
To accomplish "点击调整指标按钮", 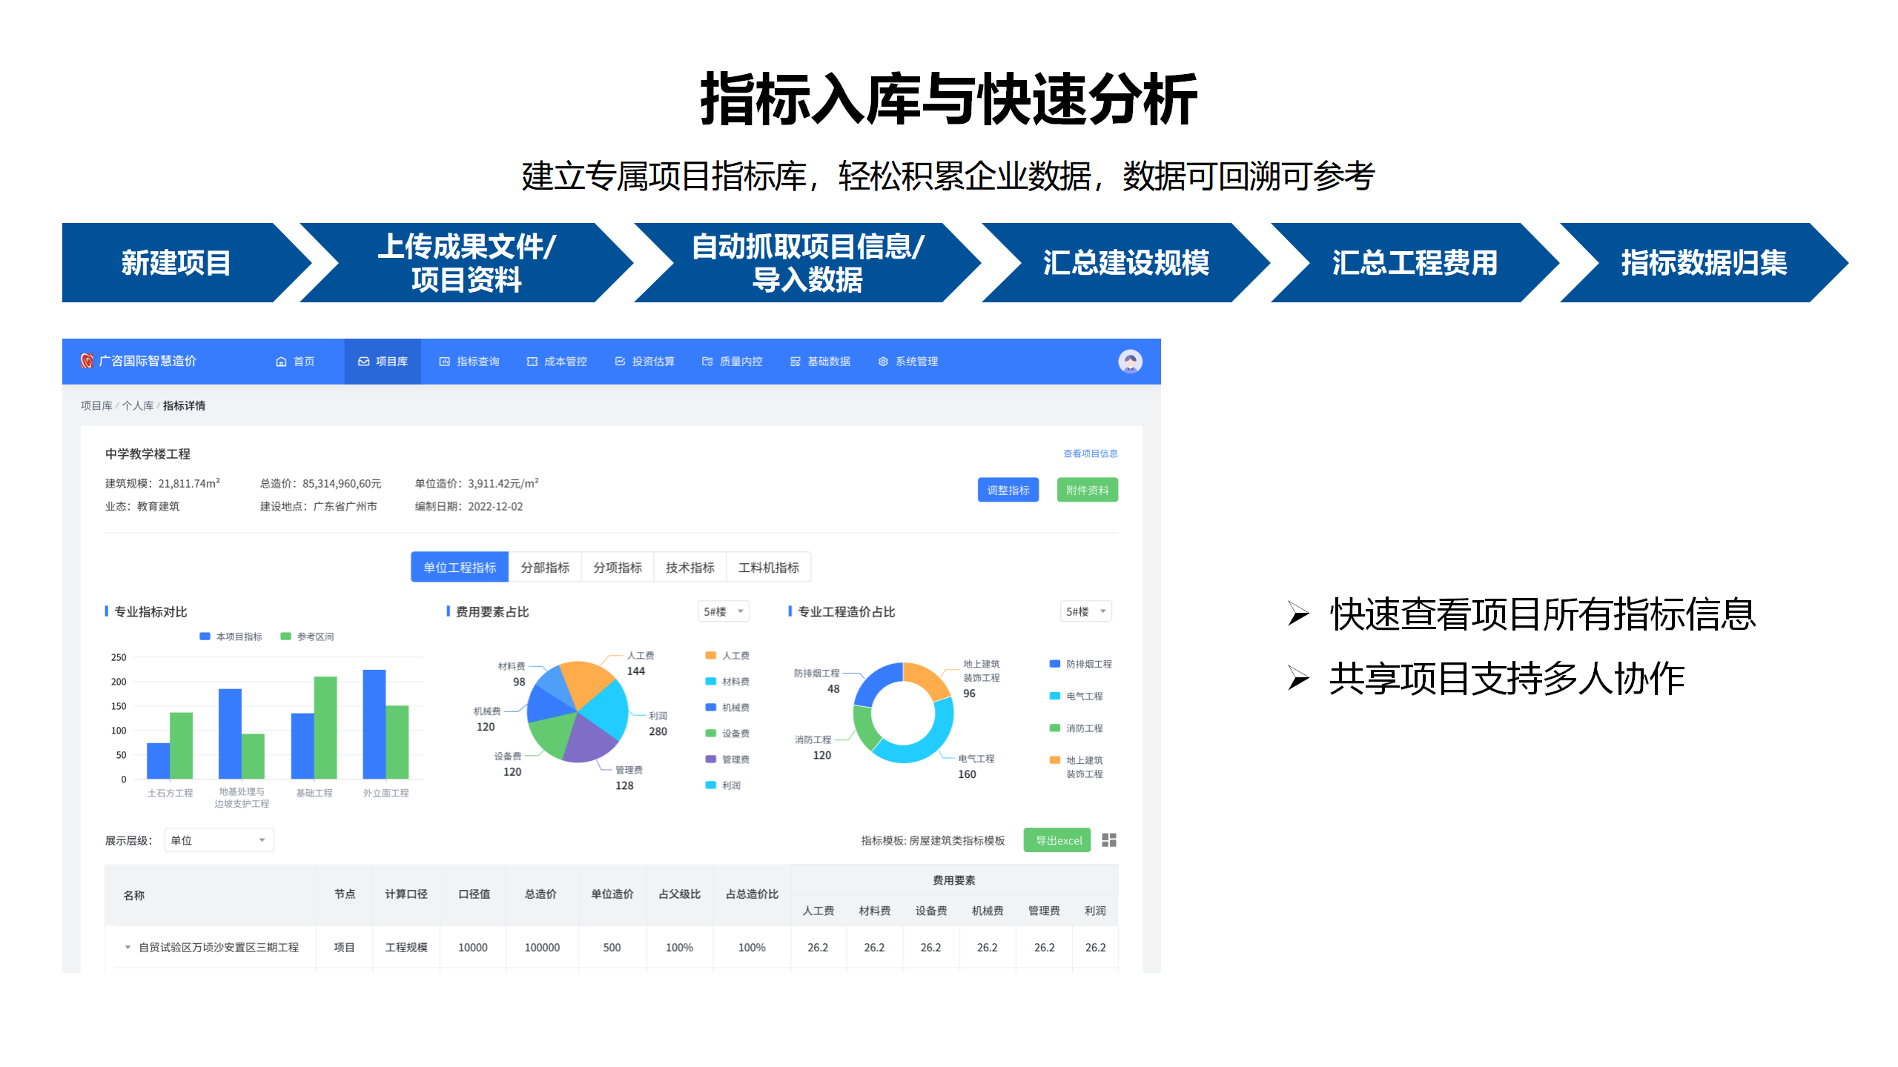I will [x=1008, y=490].
